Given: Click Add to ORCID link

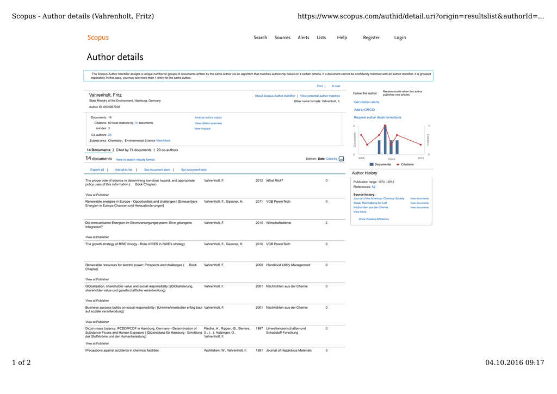Looking at the screenshot, I should [x=364, y=110].
